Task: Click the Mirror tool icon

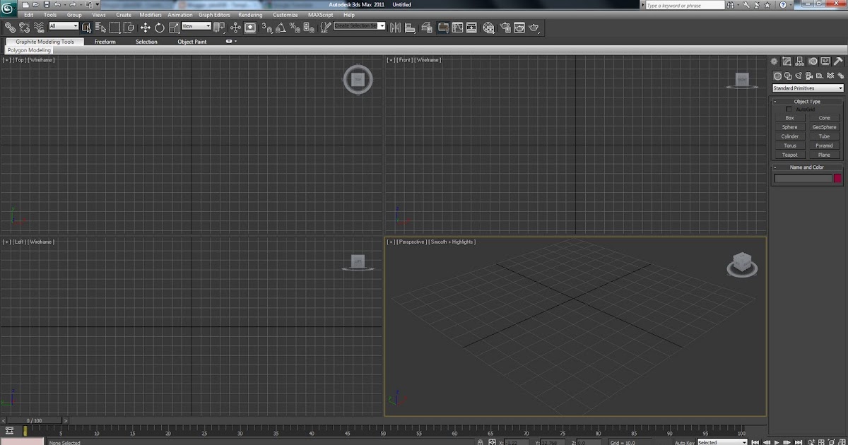Action: (394, 28)
